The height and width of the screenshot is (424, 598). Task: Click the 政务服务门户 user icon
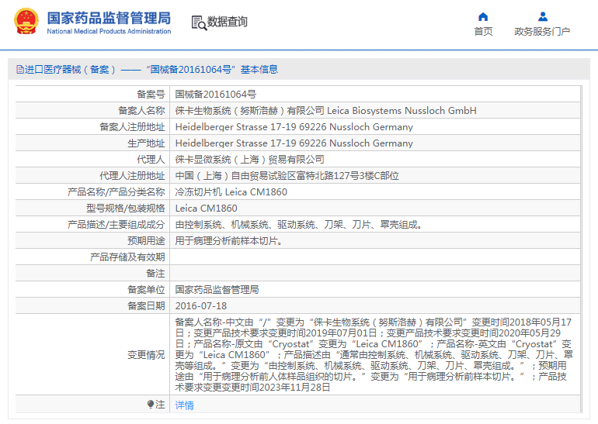[x=542, y=17]
